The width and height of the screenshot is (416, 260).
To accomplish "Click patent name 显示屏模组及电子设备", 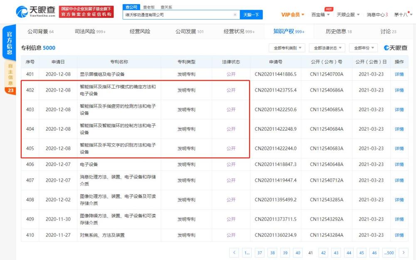I will point(102,74).
